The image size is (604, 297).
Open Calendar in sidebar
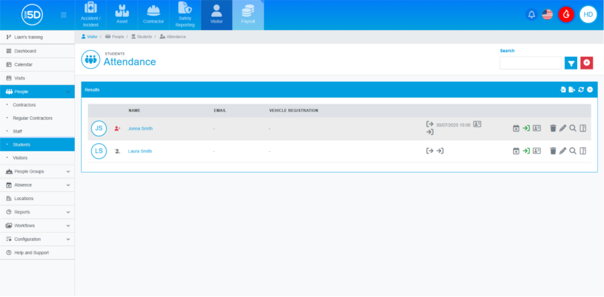pyautogui.click(x=37, y=64)
